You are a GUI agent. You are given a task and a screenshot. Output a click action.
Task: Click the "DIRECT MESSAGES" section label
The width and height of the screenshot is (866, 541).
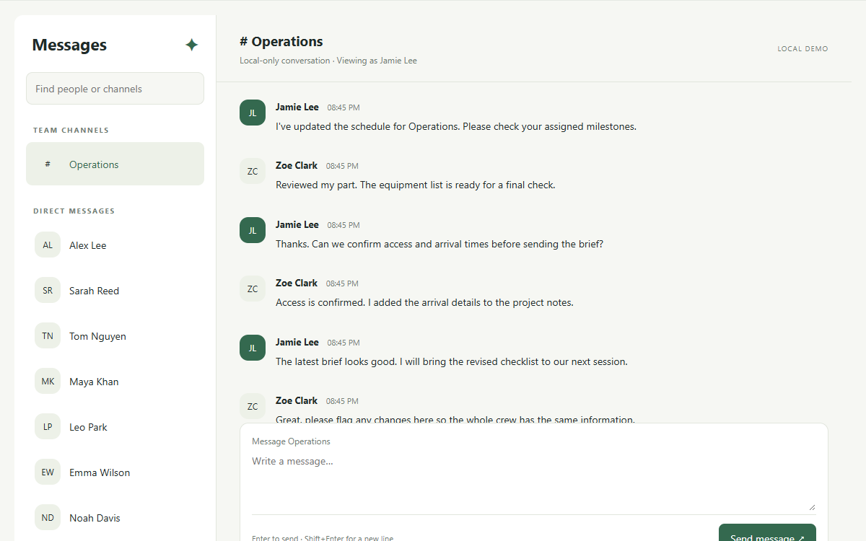74,211
